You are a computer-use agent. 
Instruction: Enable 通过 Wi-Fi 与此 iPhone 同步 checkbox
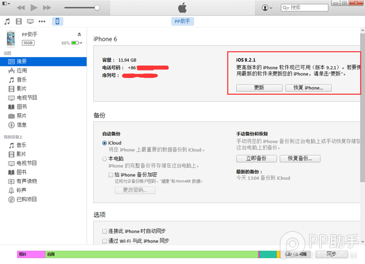tap(105, 241)
